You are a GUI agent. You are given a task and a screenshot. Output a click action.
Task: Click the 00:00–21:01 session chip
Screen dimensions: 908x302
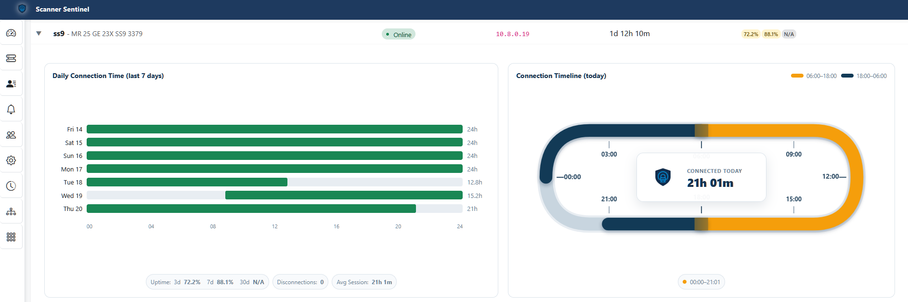pyautogui.click(x=701, y=282)
